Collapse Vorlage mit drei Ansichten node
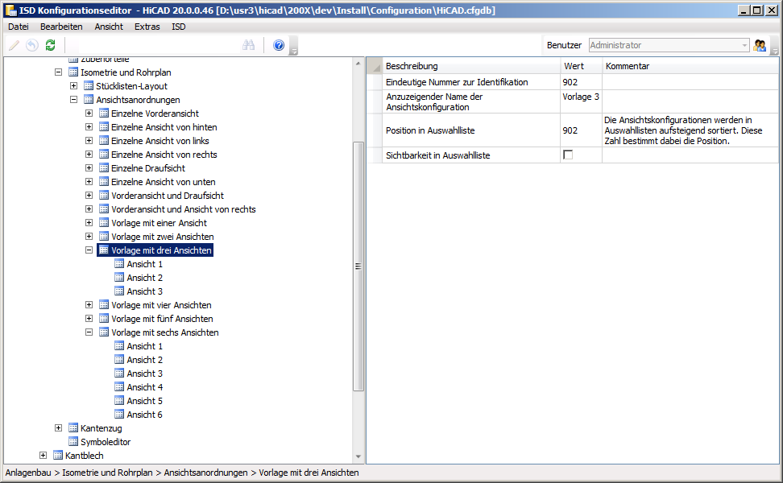Screen dimensions: 783x483 (x=89, y=250)
